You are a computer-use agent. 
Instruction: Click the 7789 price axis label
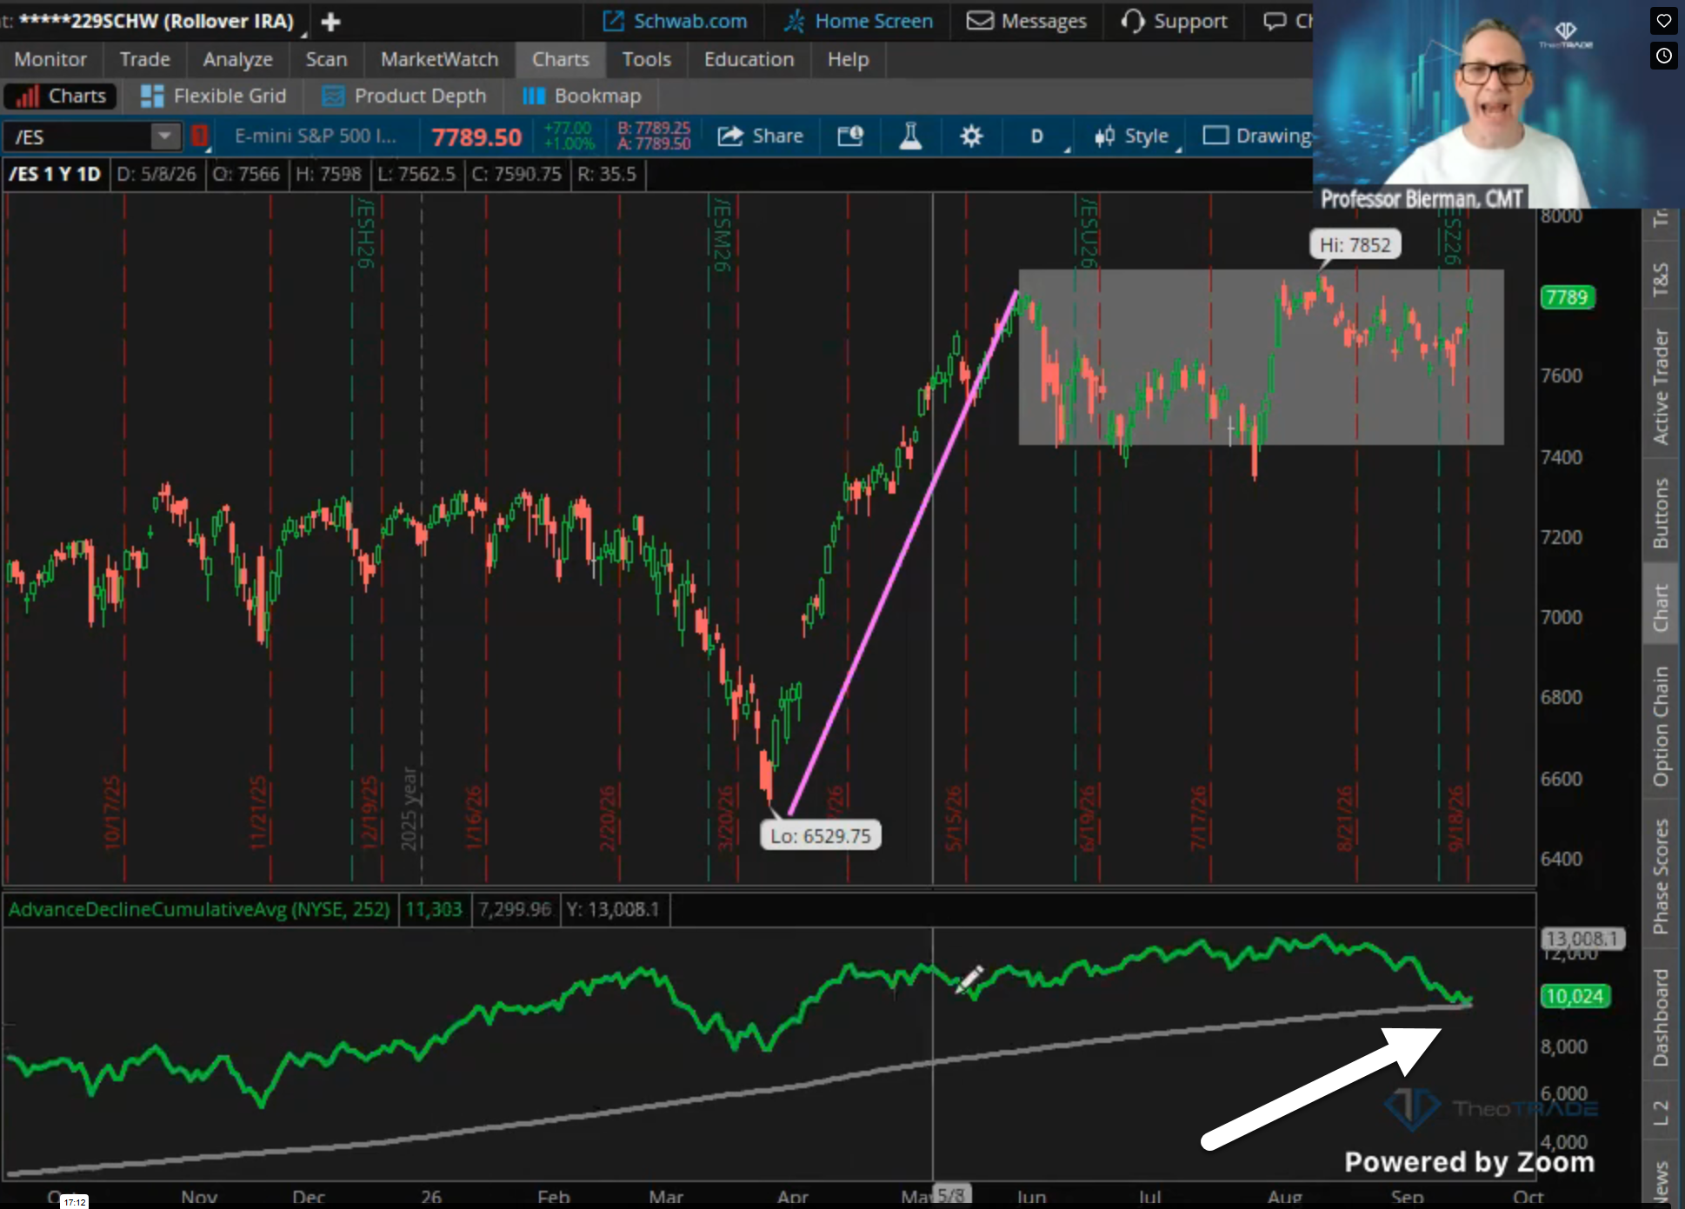click(1567, 297)
